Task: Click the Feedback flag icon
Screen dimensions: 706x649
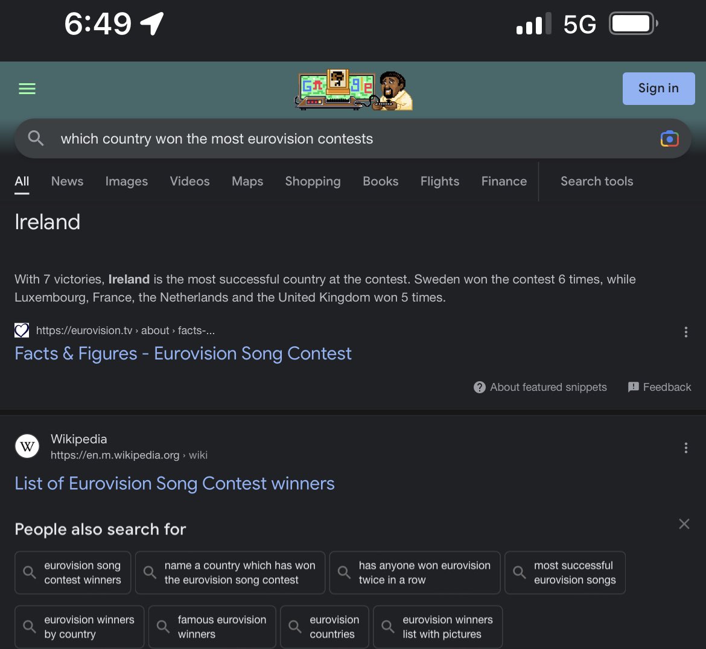Action: click(633, 387)
